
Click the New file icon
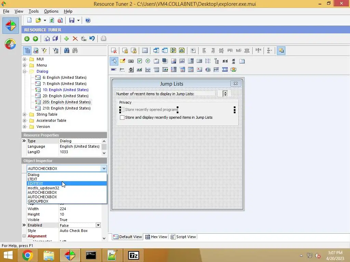pyautogui.click(x=29, y=20)
